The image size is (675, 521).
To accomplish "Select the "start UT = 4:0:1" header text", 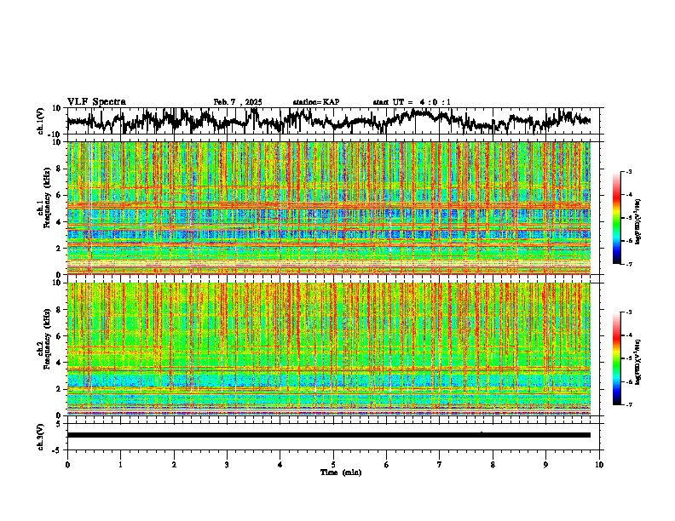I will (x=412, y=102).
